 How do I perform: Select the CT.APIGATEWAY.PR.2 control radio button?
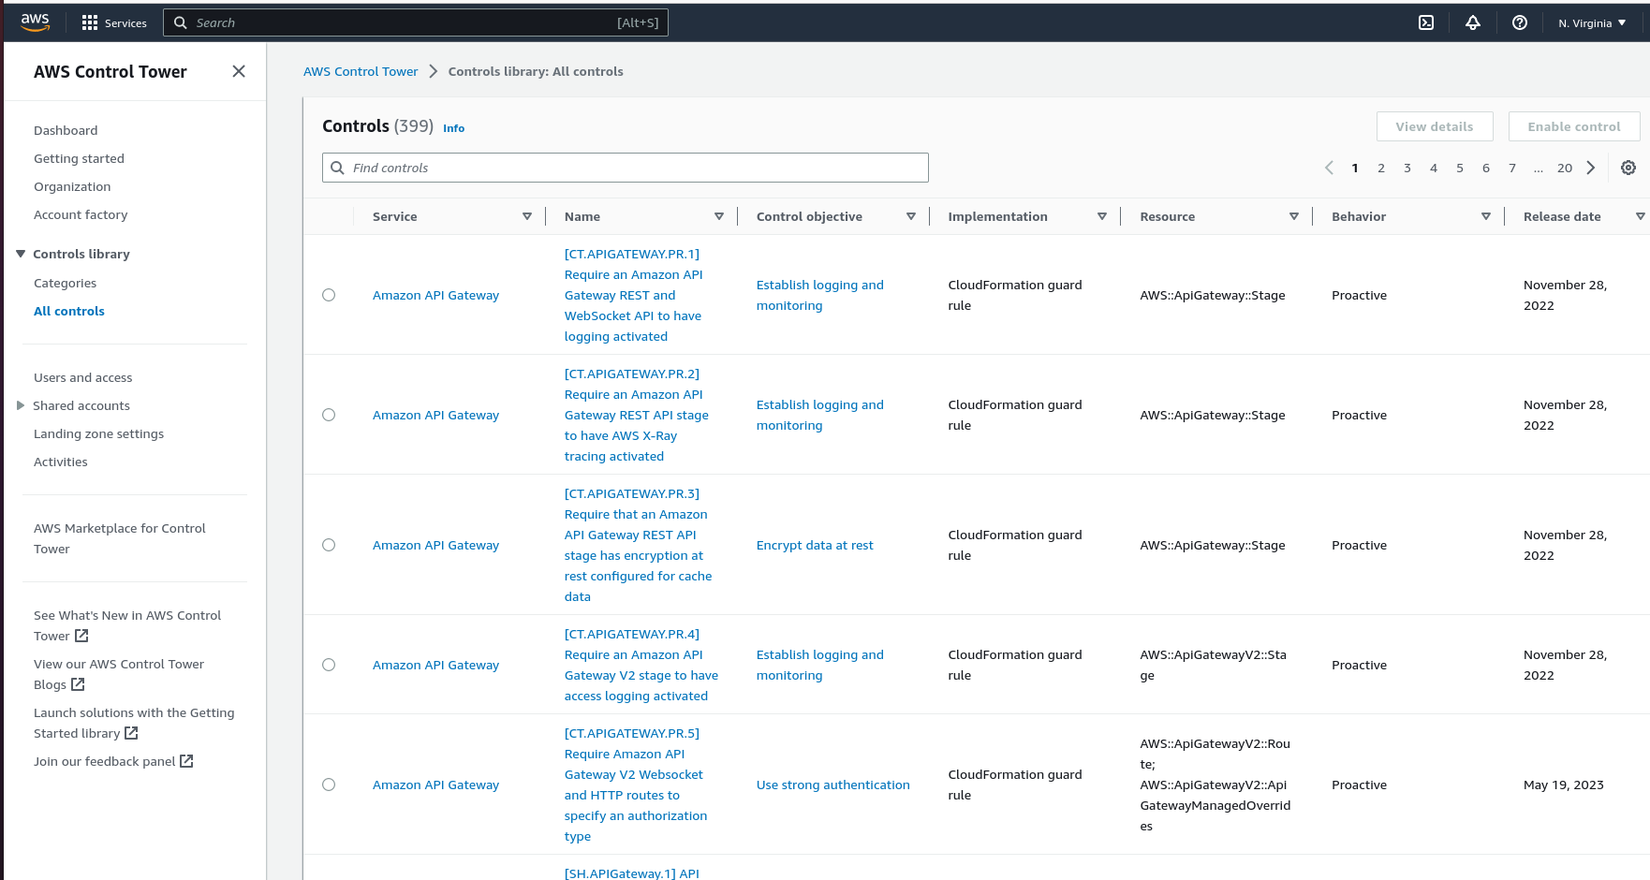pos(329,415)
